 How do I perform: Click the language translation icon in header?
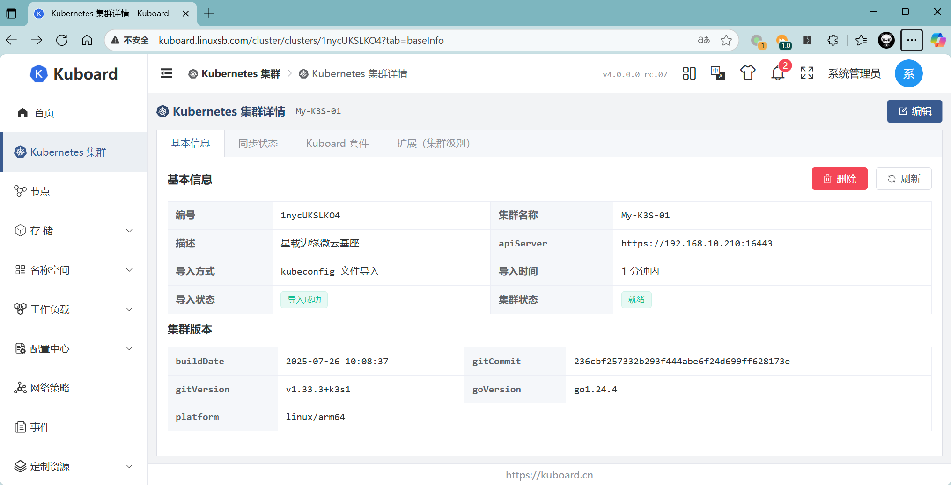[718, 73]
